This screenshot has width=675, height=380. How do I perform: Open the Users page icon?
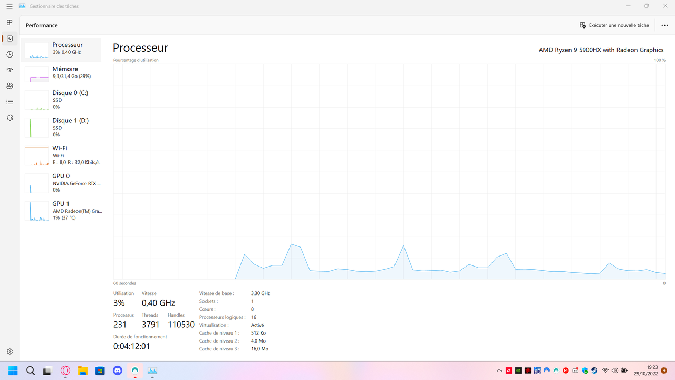tap(9, 86)
